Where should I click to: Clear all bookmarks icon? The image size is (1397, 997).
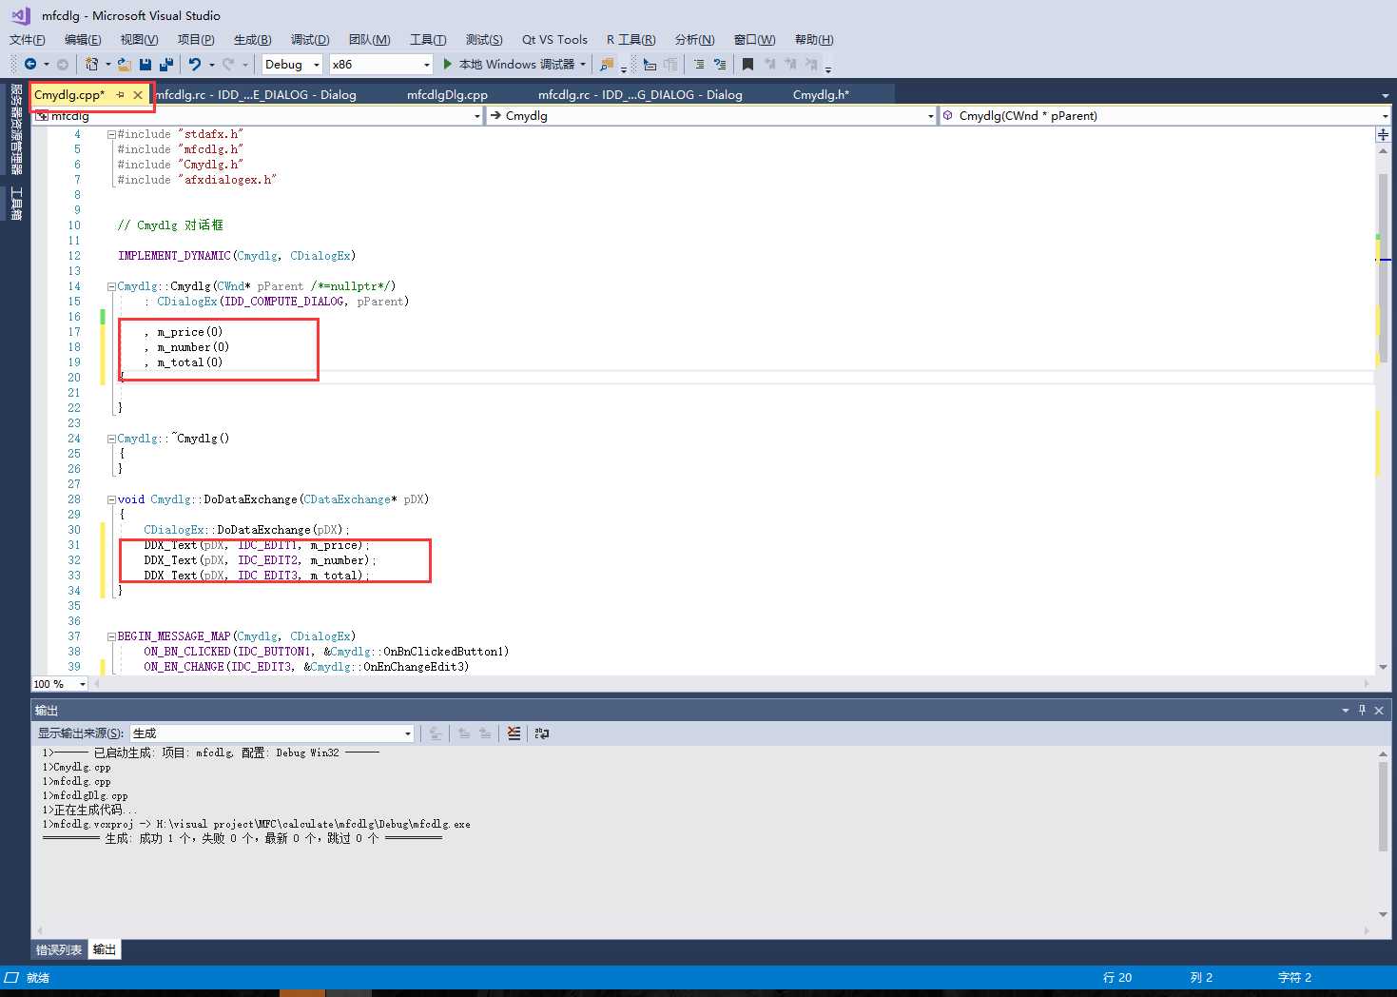pyautogui.click(x=811, y=64)
